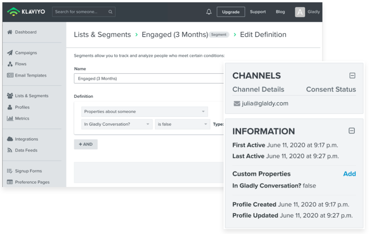Click the Metrics bar chart icon
The image size is (369, 234).
tap(10, 118)
